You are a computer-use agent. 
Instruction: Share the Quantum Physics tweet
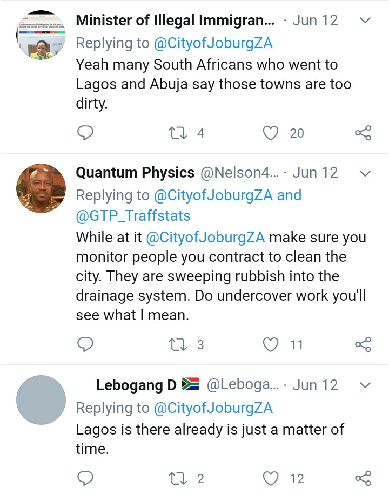[363, 344]
